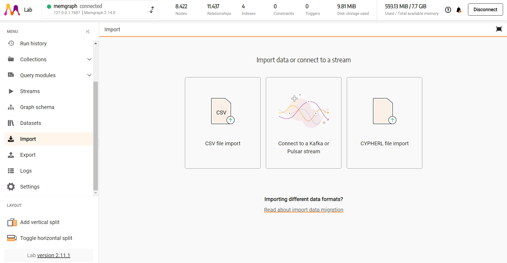Click the Streams play icon
Image resolution: width=507 pixels, height=263 pixels.
(x=11, y=91)
